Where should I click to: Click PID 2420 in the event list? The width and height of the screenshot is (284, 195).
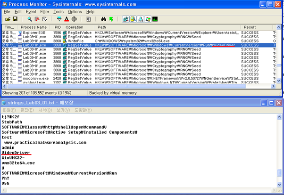click(x=57, y=79)
